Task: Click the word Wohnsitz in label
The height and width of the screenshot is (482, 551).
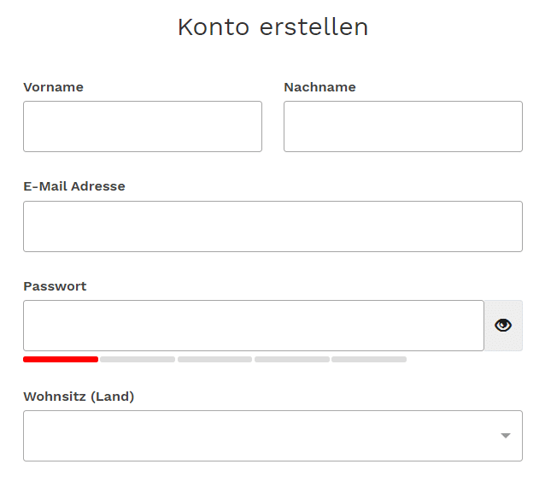Action: point(55,397)
